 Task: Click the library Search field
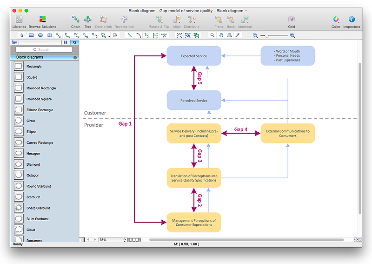44,49
